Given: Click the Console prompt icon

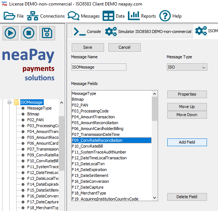Looking at the screenshot, I should (x=79, y=32).
